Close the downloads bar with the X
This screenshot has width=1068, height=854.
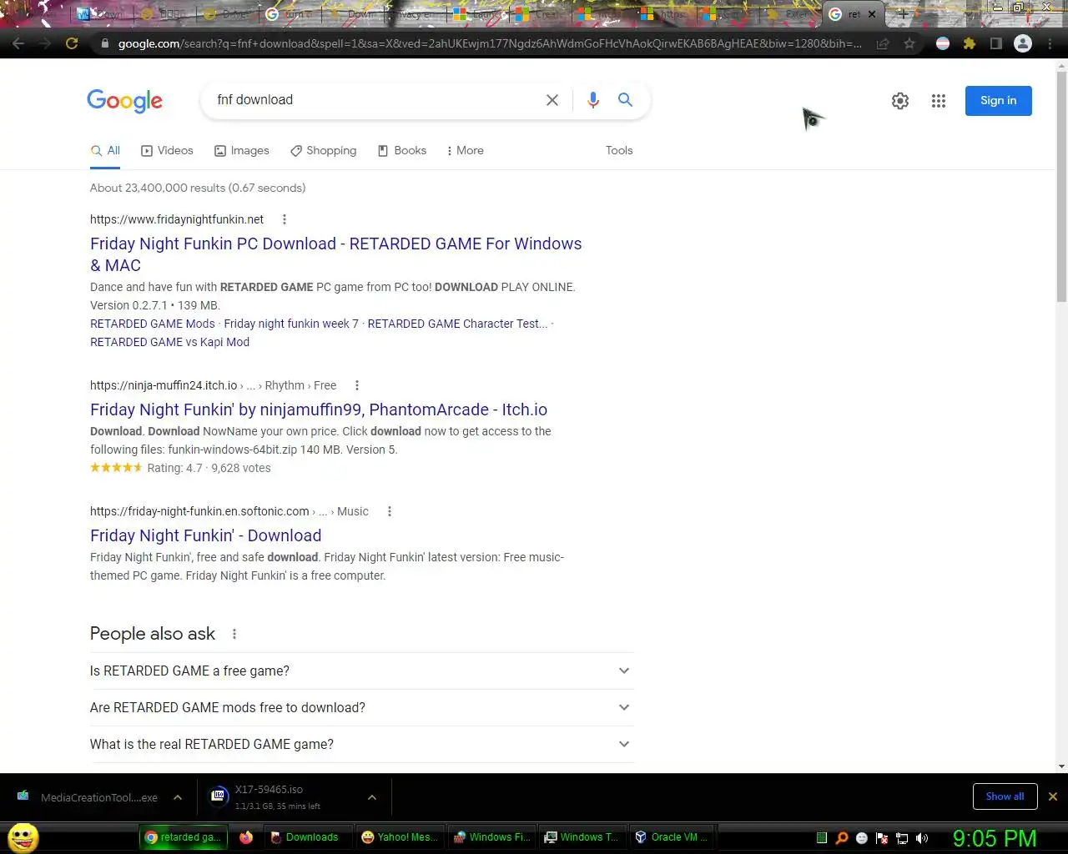(1053, 796)
